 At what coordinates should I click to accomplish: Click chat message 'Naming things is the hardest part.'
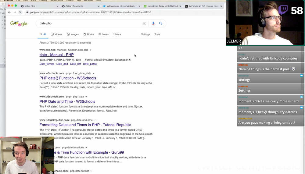pyautogui.click(x=270, y=68)
